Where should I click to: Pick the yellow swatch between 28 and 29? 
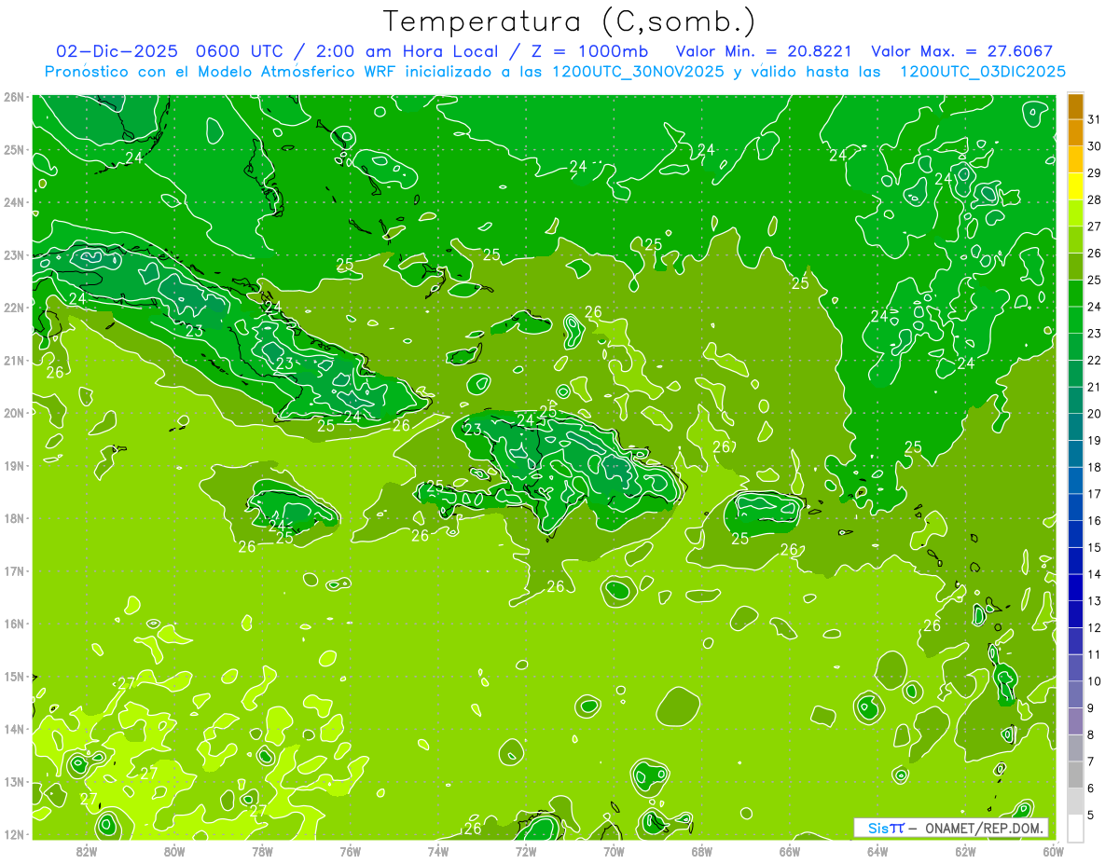[1075, 186]
